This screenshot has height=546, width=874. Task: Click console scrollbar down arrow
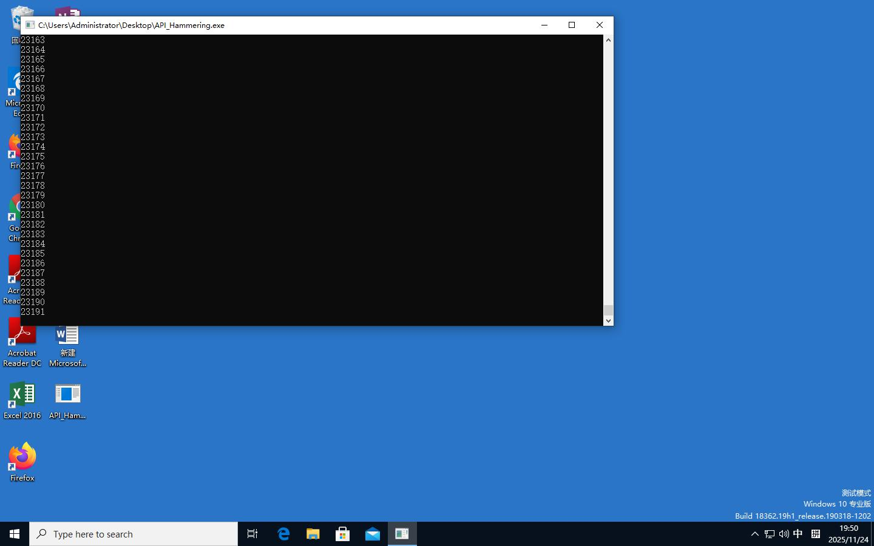[x=608, y=320]
